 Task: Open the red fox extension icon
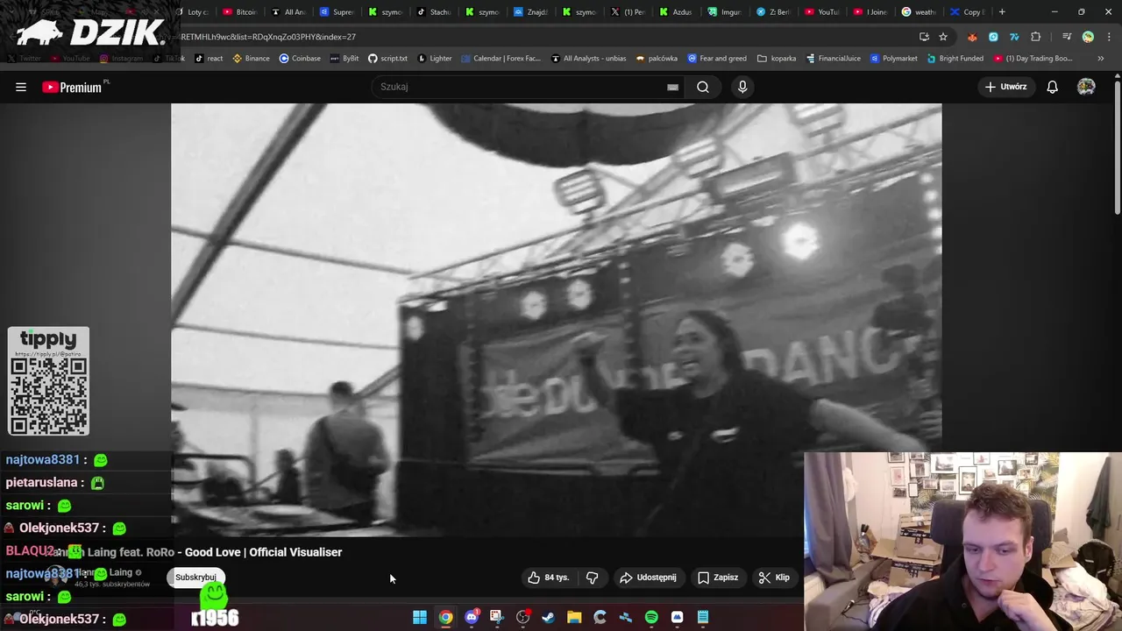click(x=972, y=37)
